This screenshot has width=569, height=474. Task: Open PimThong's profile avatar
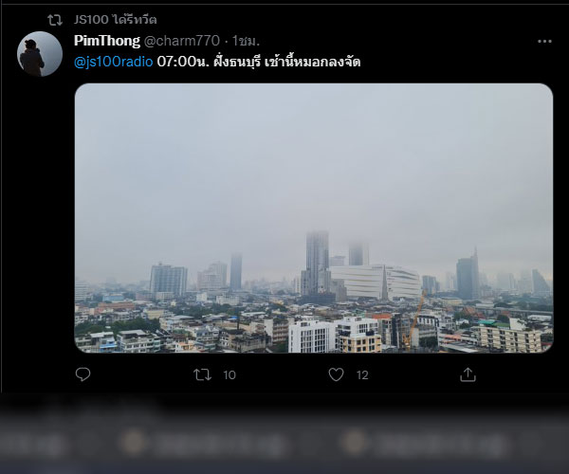point(40,54)
